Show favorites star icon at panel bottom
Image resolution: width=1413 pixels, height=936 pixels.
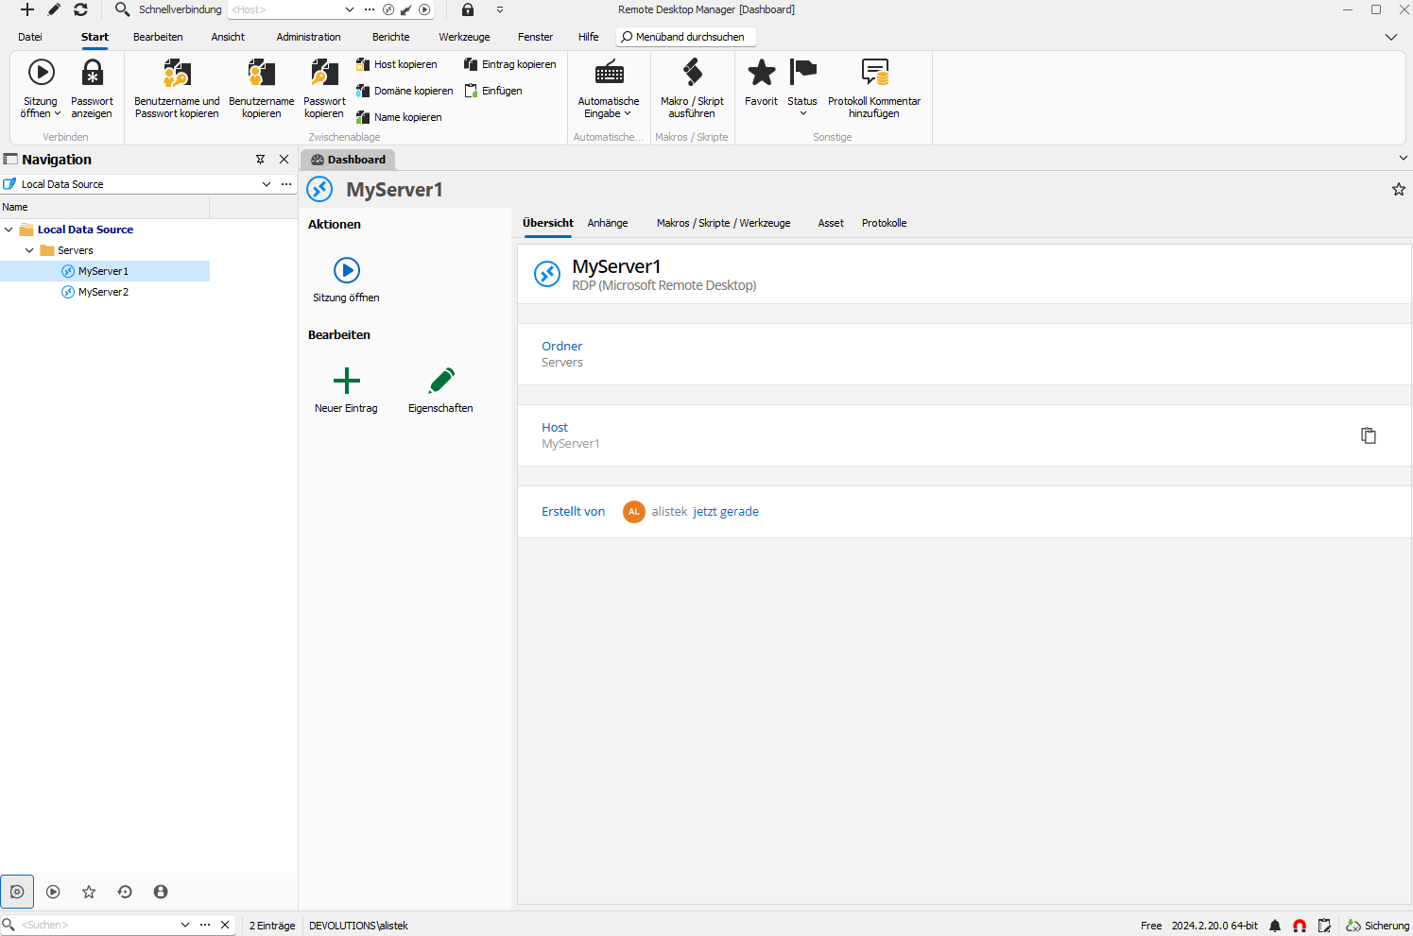pyautogui.click(x=89, y=892)
